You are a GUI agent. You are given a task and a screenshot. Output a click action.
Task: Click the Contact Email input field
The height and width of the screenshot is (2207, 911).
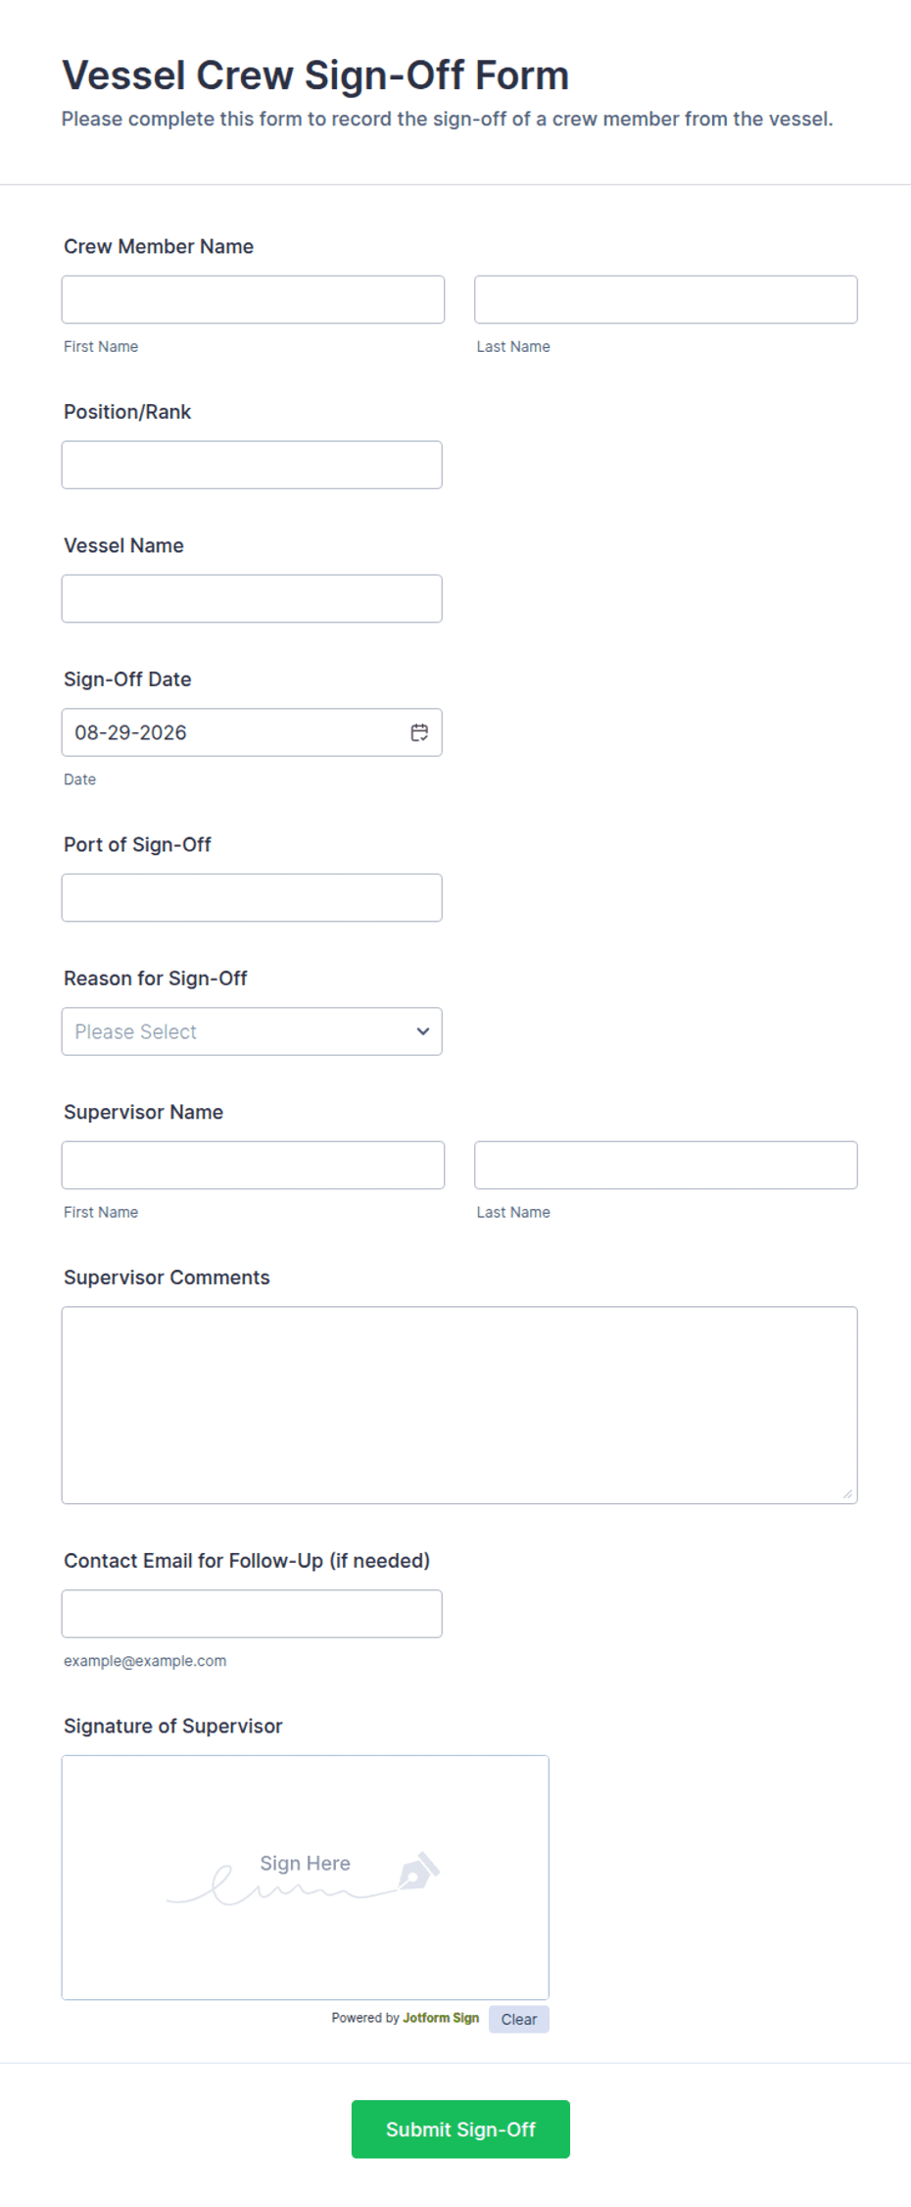252,1614
